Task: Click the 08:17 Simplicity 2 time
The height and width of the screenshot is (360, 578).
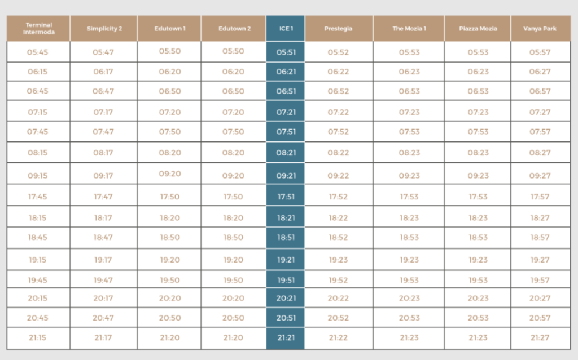Action: [103, 153]
